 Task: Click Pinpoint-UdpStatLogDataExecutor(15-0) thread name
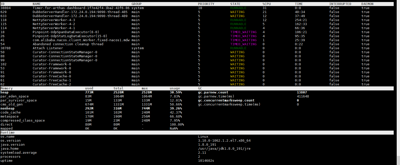[70, 36]
